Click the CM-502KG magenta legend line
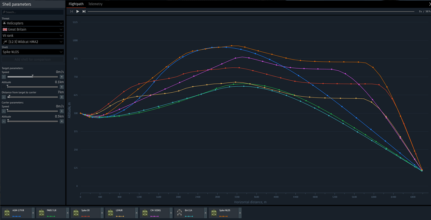The height and width of the screenshot is (220, 431). (x=154, y=216)
